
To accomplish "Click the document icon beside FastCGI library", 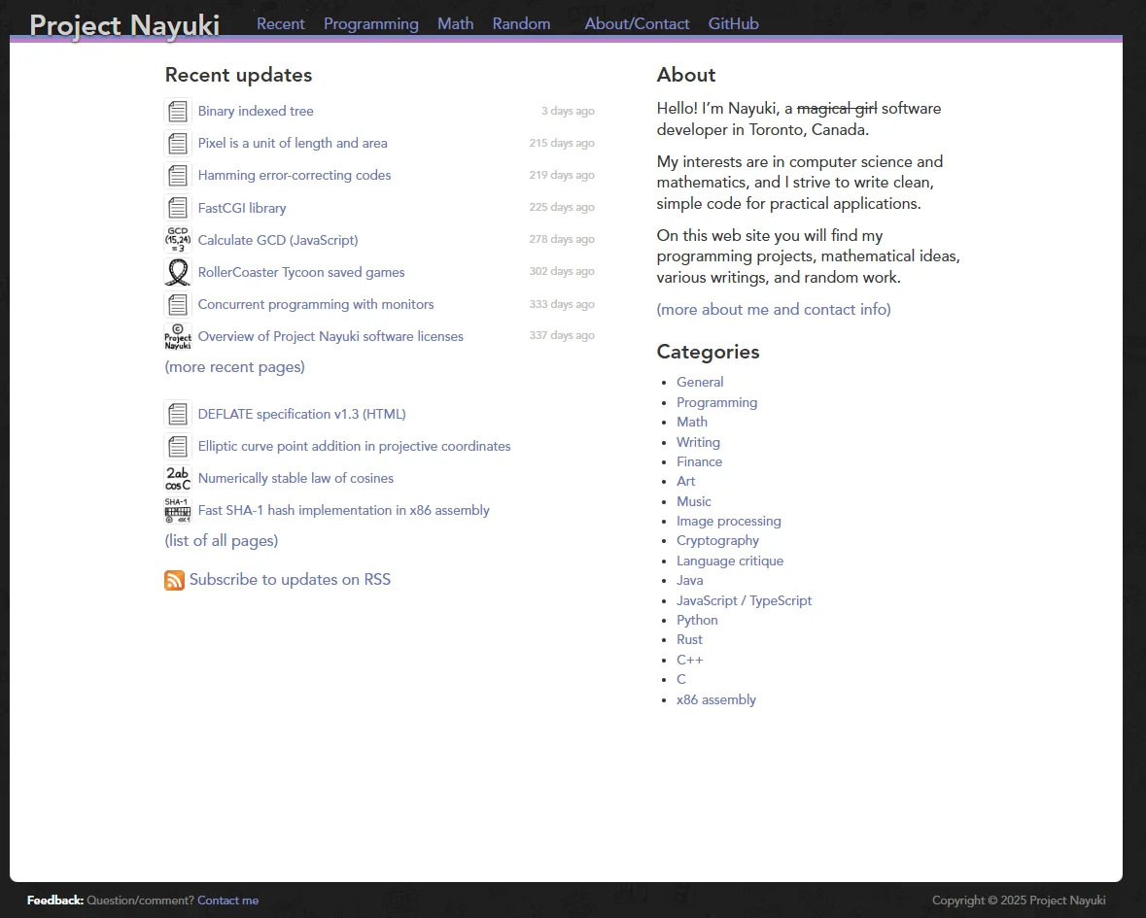I will 177,208.
